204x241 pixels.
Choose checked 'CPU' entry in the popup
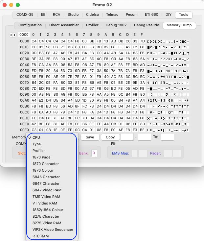pos(36,137)
